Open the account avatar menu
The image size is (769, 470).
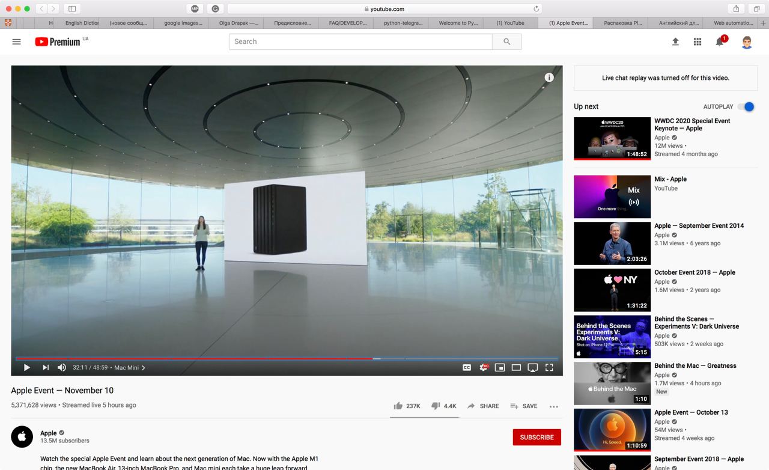747,41
